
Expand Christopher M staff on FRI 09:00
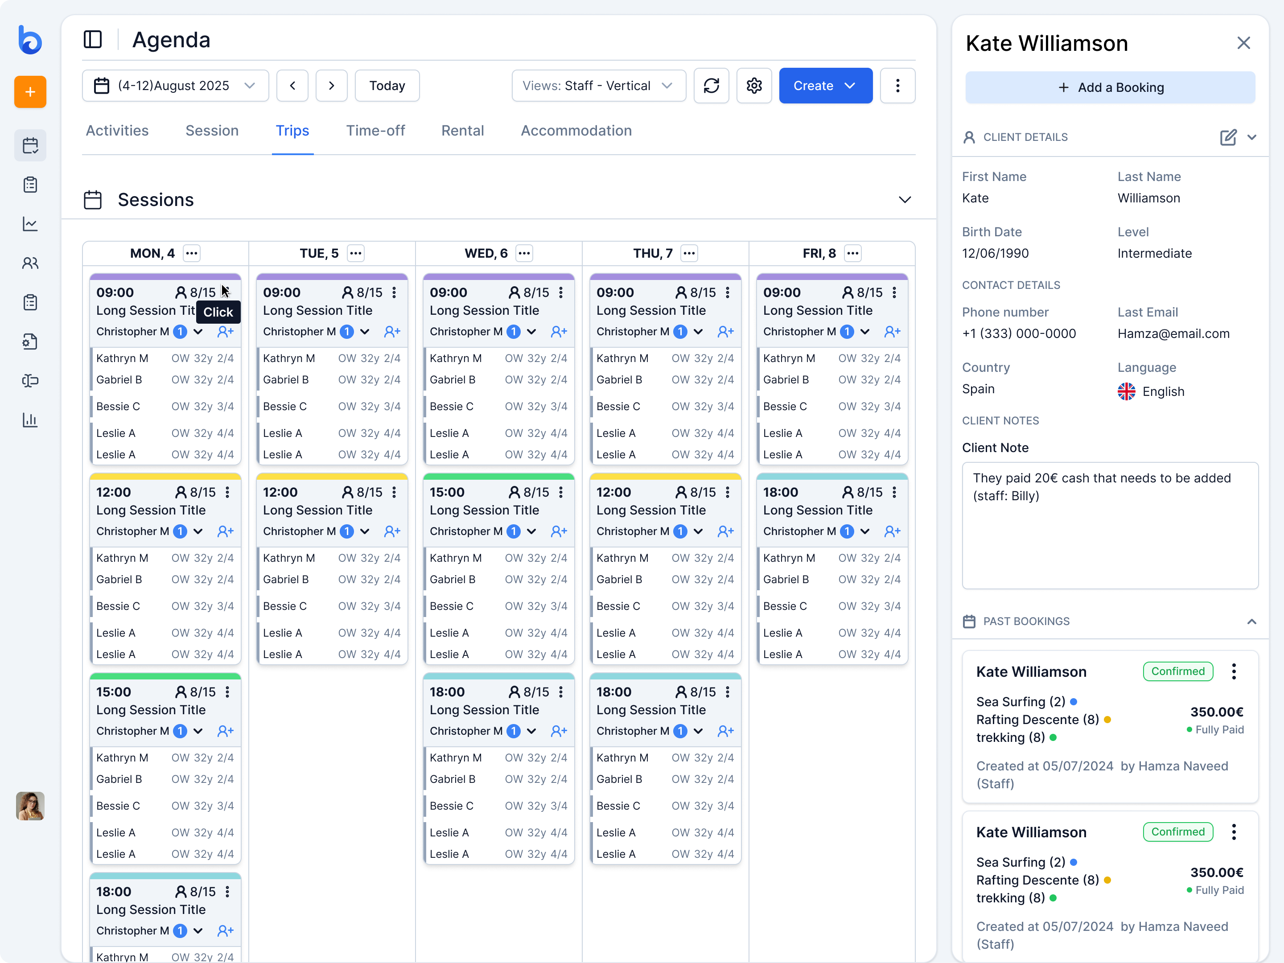coord(865,331)
